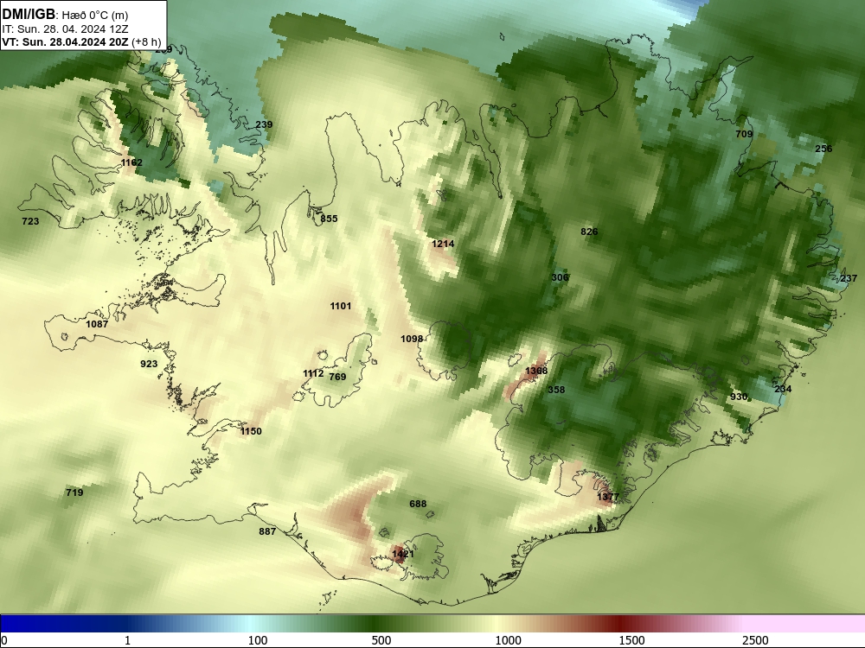Select the 100 tick on the color scale
The image size is (865, 648).
(258, 640)
